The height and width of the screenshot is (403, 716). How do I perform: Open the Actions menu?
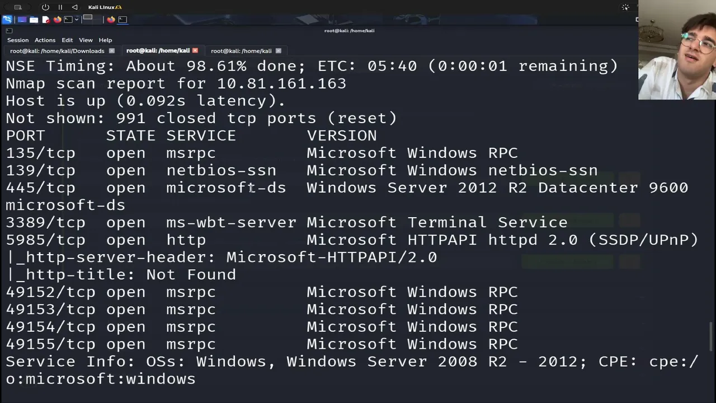pyautogui.click(x=45, y=40)
